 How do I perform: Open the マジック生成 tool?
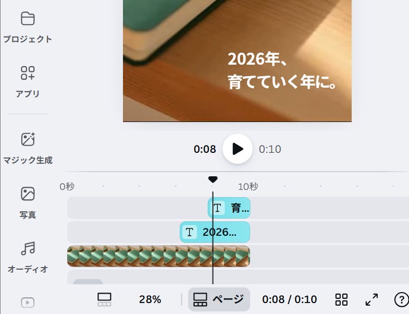(x=28, y=148)
